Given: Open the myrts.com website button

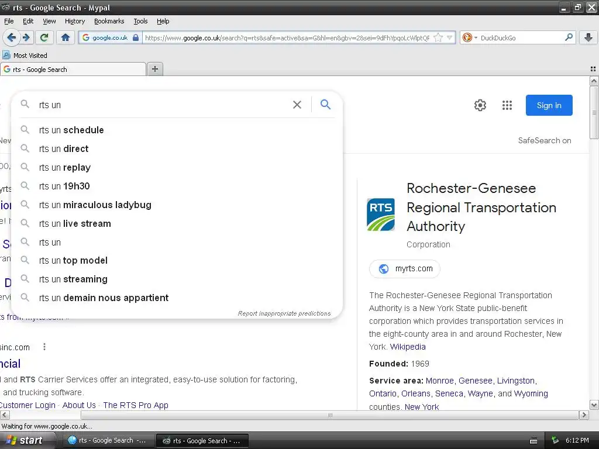Looking at the screenshot, I should (405, 269).
